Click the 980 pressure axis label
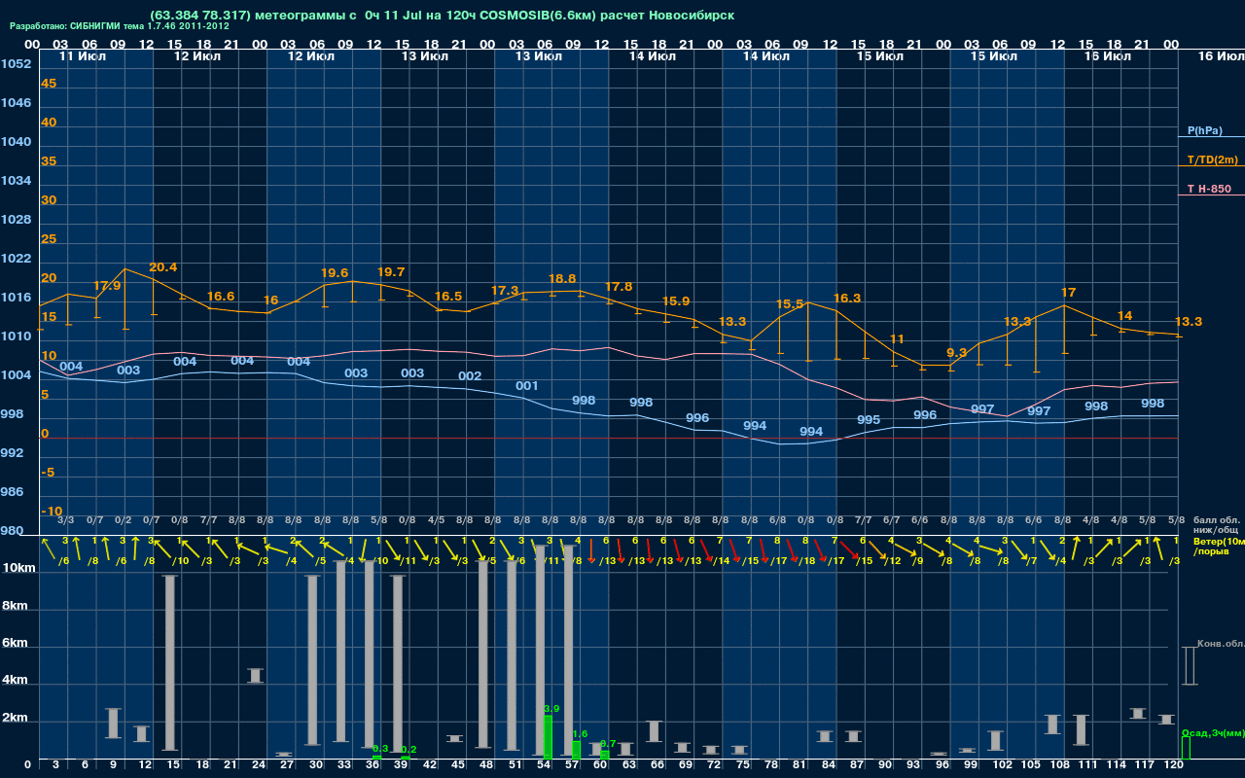Image resolution: width=1245 pixels, height=778 pixels. pyautogui.click(x=12, y=531)
